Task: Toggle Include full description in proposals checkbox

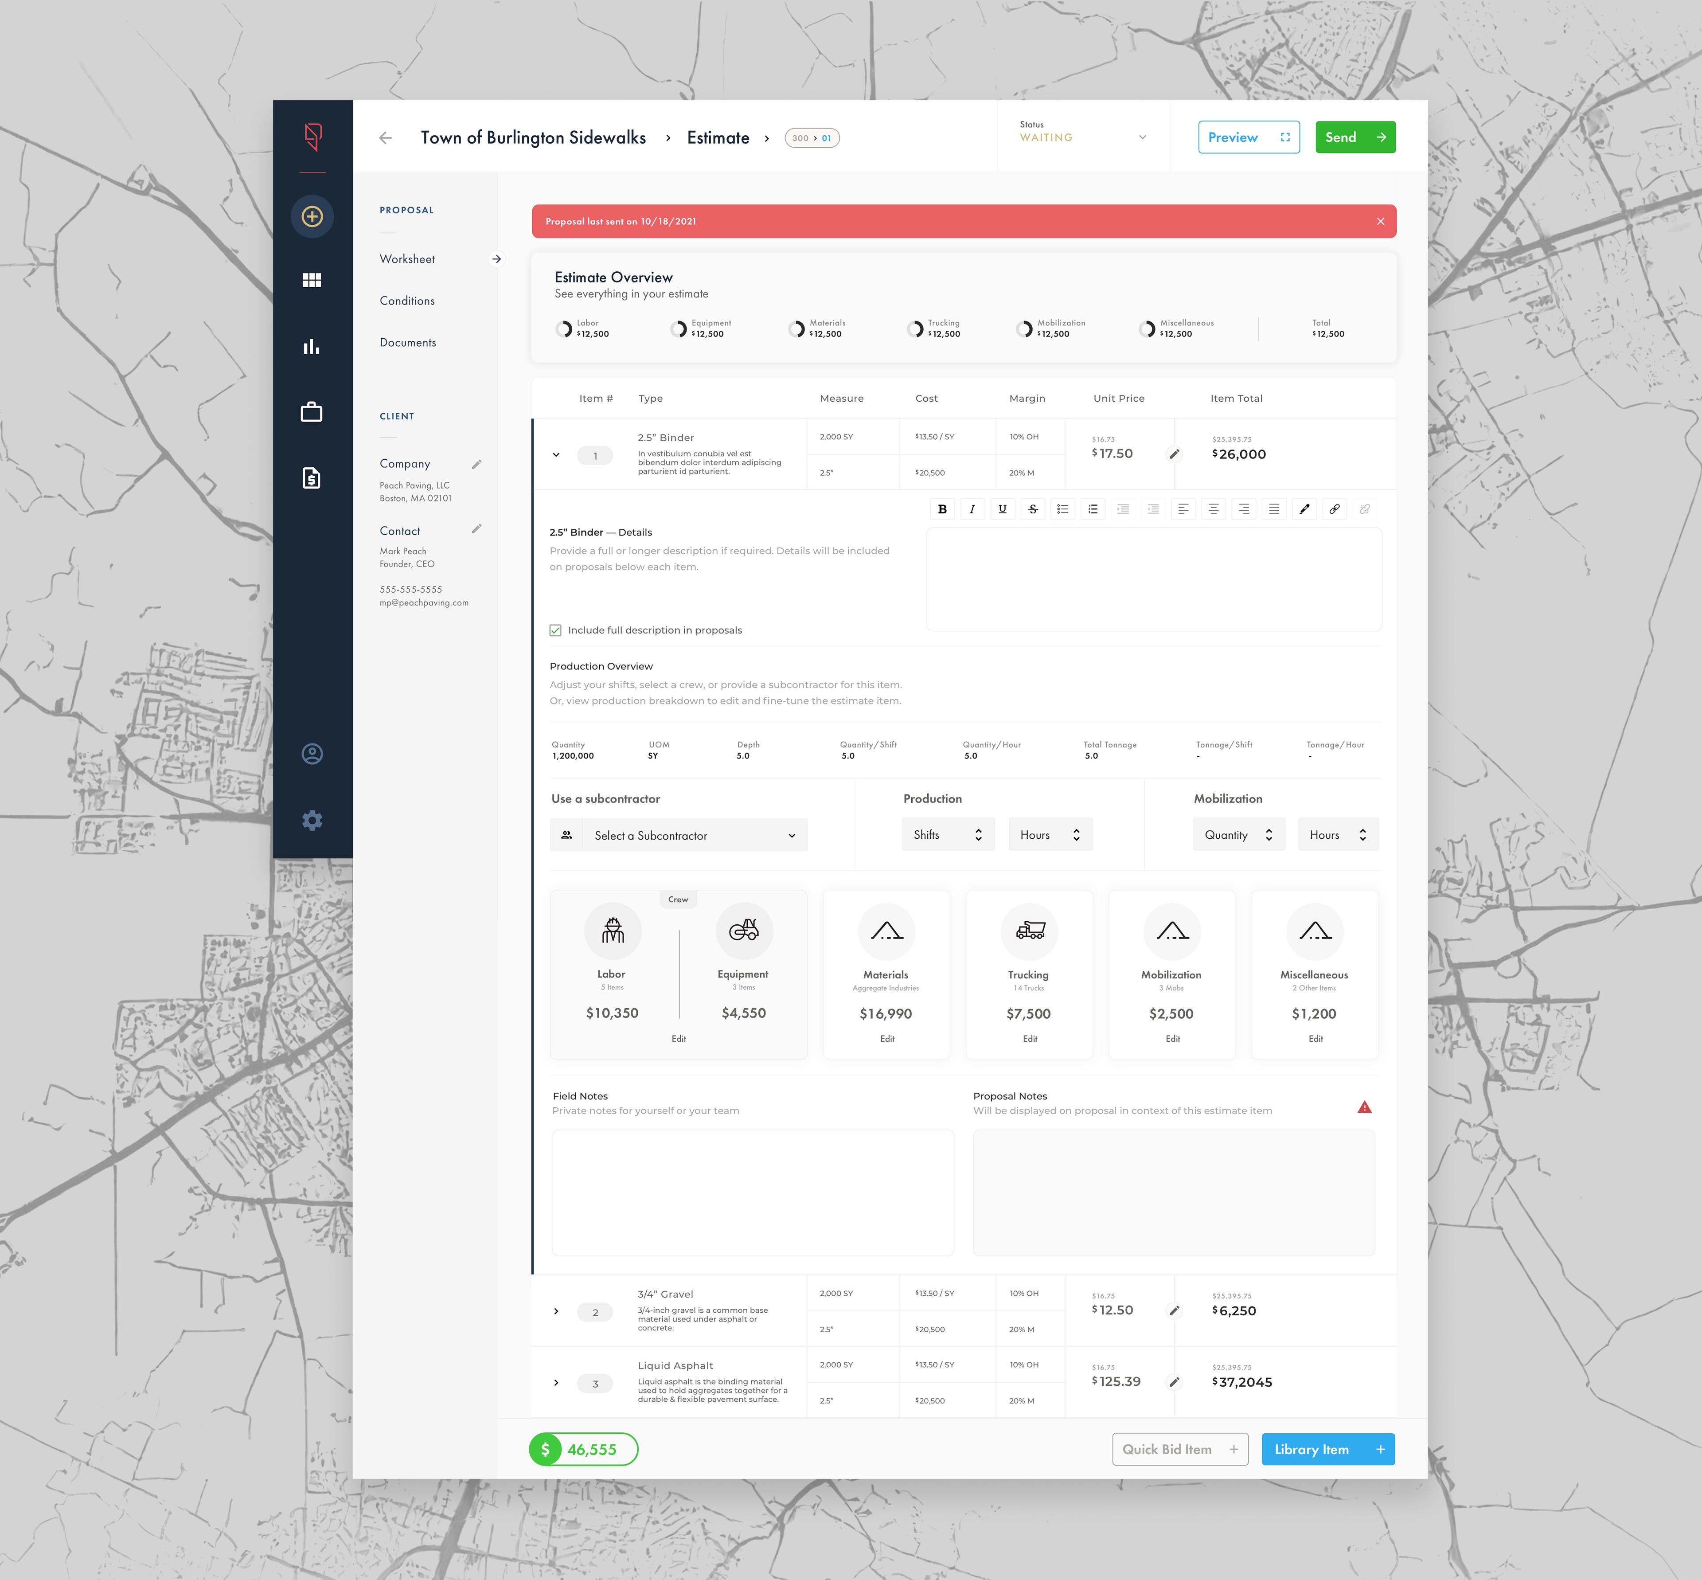Action: (x=556, y=630)
